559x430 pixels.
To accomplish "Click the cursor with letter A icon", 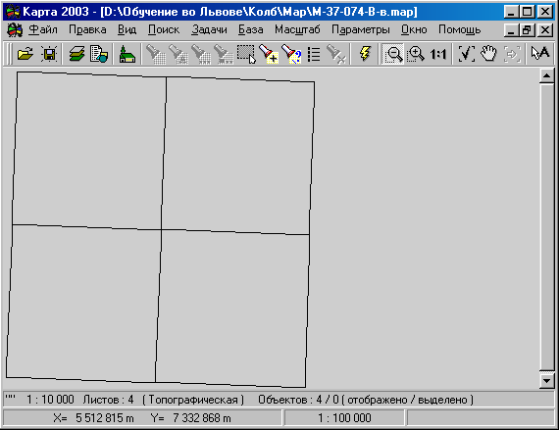I will pos(539,54).
